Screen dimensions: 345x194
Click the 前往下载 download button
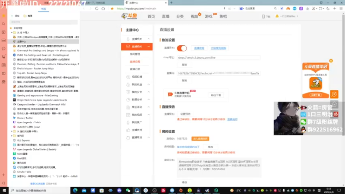tap(216, 95)
